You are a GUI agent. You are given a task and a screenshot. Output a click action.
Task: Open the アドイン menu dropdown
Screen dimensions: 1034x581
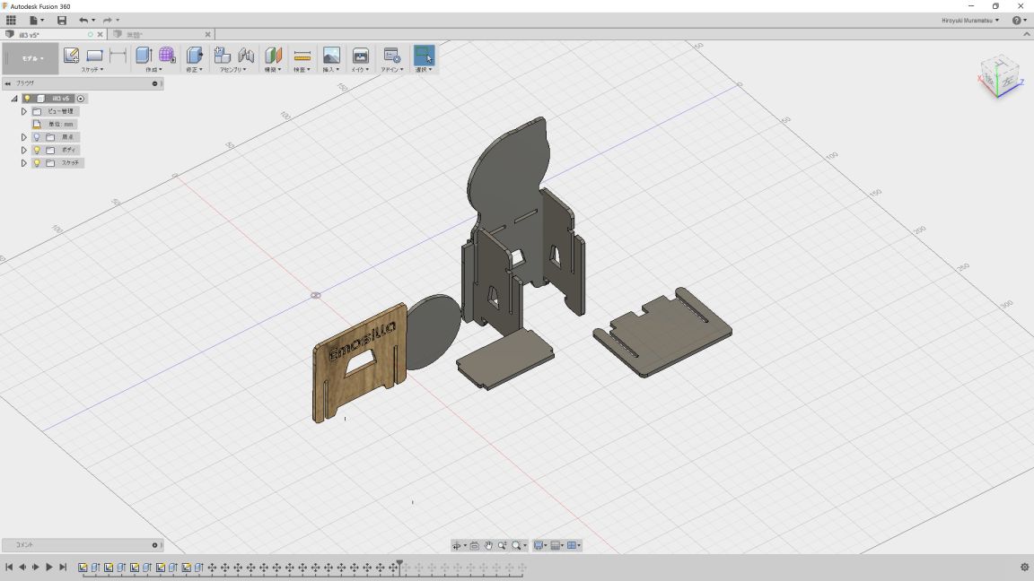(391, 69)
